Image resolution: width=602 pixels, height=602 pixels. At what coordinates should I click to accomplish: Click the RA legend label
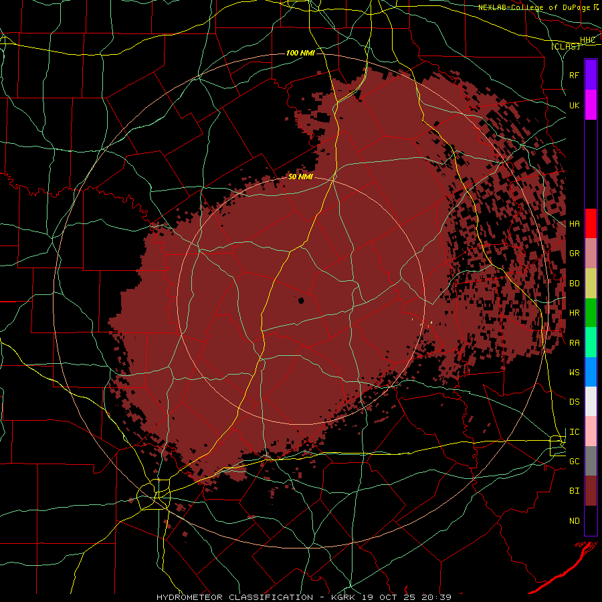(575, 343)
